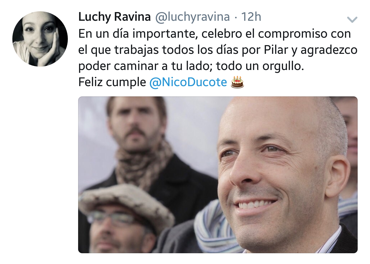Click the 12h tweet timestamp

(251, 17)
